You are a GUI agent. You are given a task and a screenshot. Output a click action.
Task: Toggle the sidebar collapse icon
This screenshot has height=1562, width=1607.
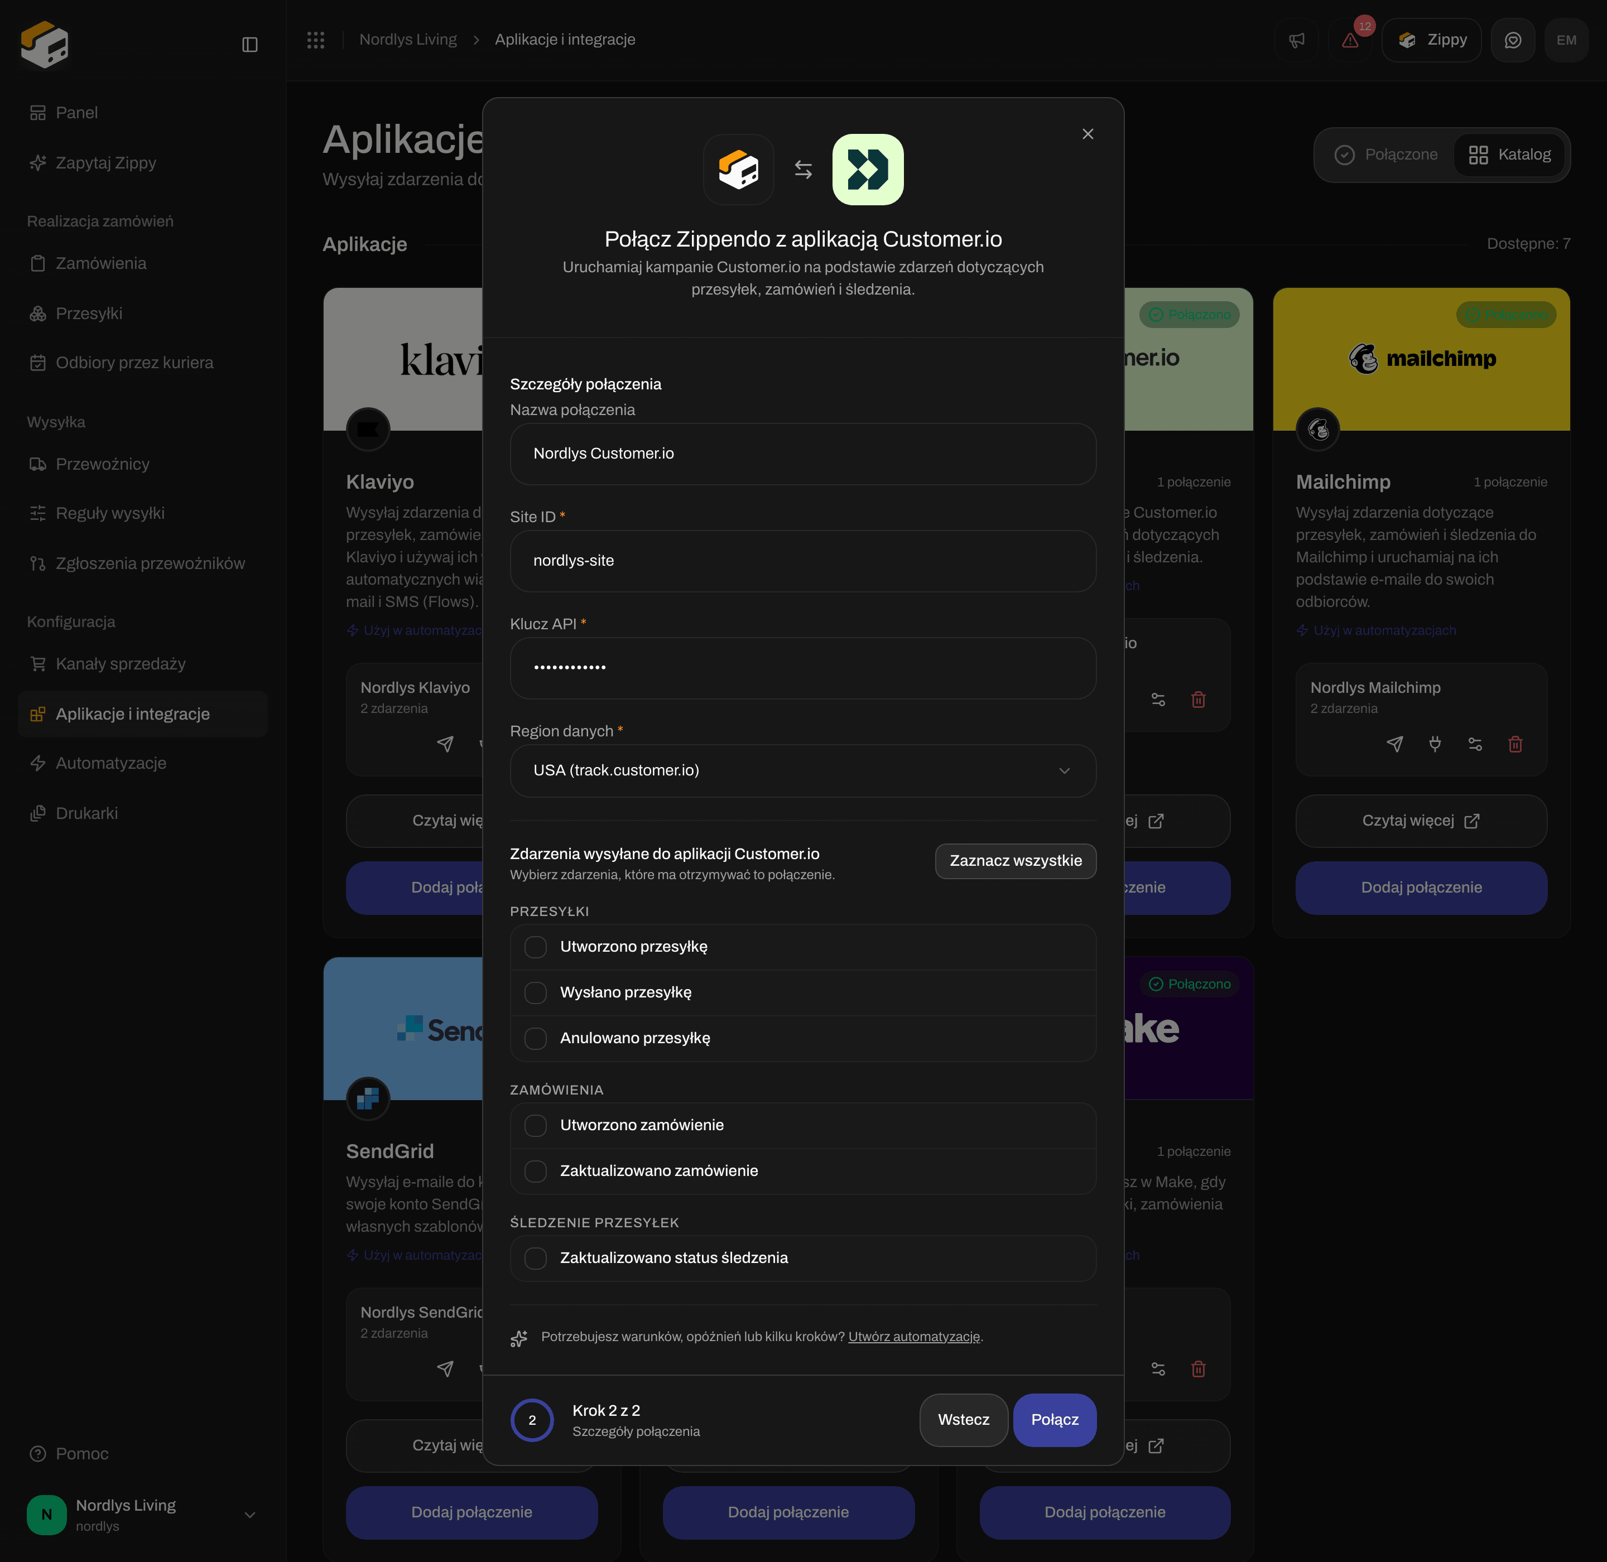[x=251, y=44]
